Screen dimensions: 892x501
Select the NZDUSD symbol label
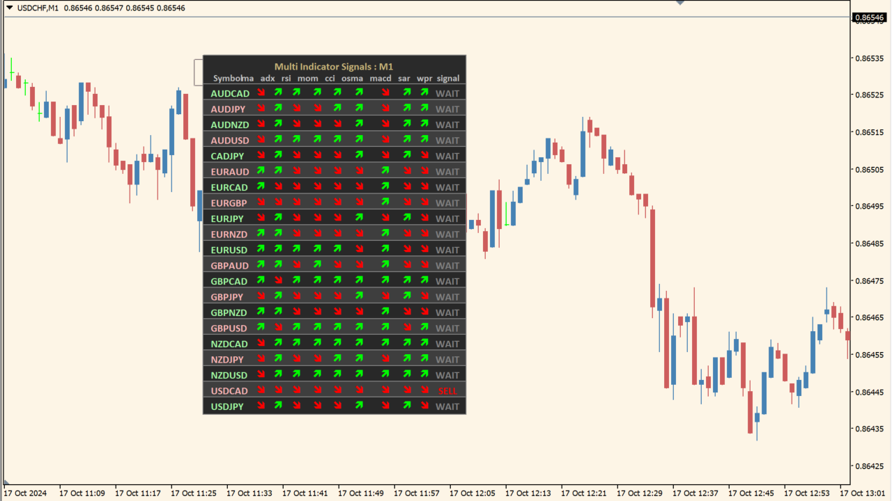coord(229,376)
